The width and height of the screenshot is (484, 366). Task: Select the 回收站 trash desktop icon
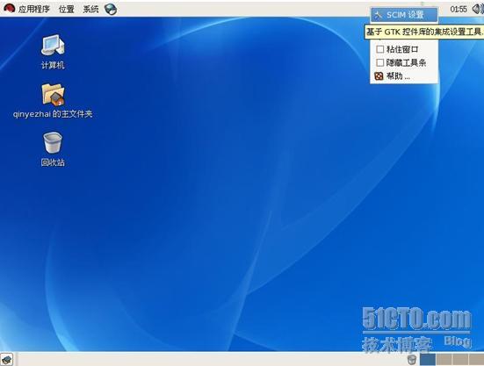pyautogui.click(x=53, y=142)
